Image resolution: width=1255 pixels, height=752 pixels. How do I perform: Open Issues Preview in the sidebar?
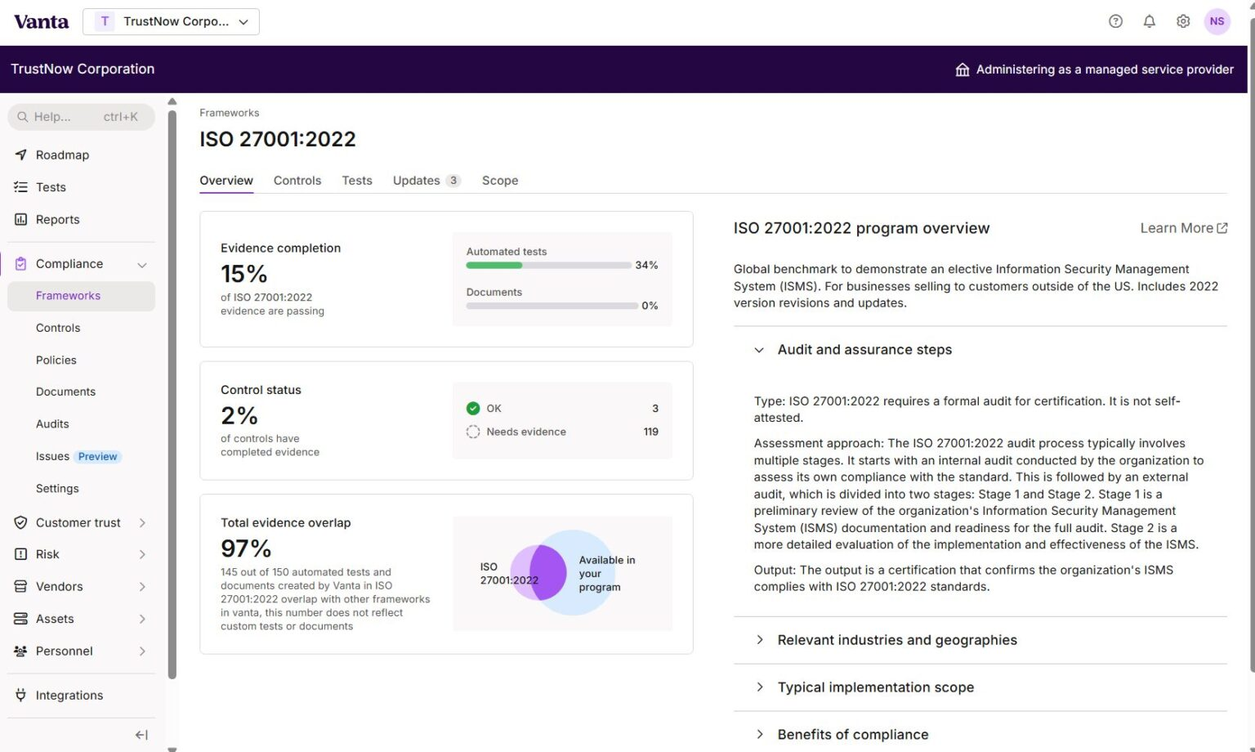click(x=81, y=456)
